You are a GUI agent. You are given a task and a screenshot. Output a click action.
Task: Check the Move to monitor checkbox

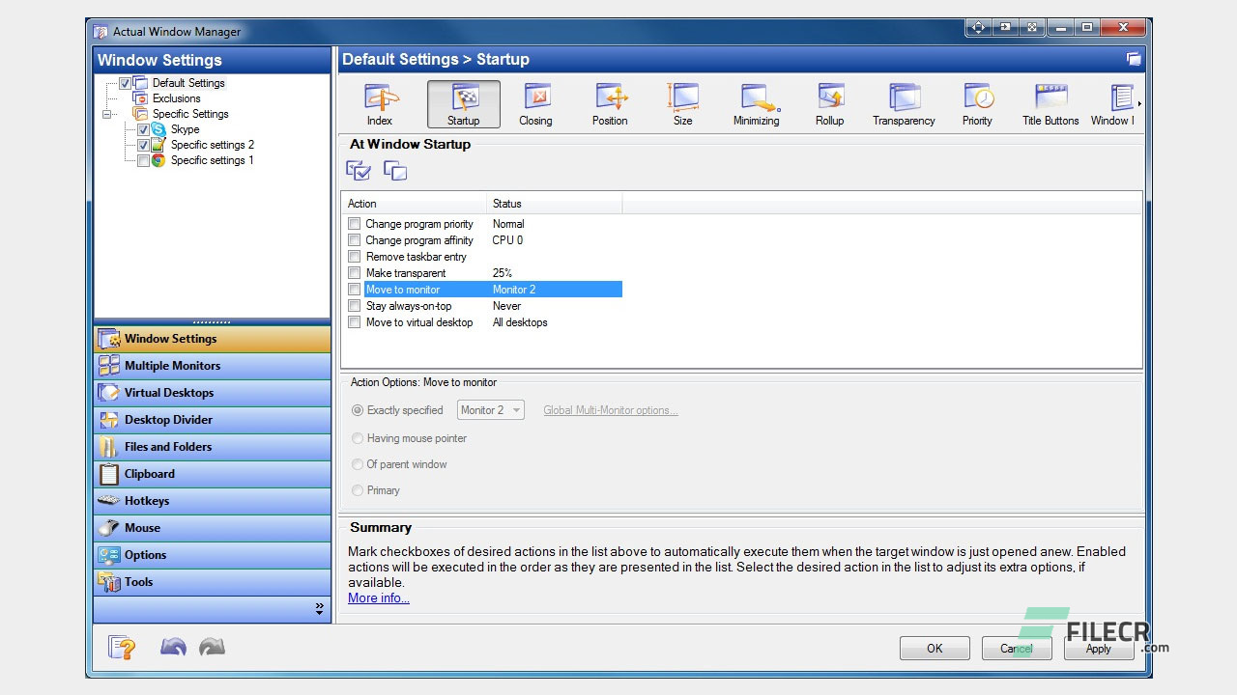tap(354, 290)
